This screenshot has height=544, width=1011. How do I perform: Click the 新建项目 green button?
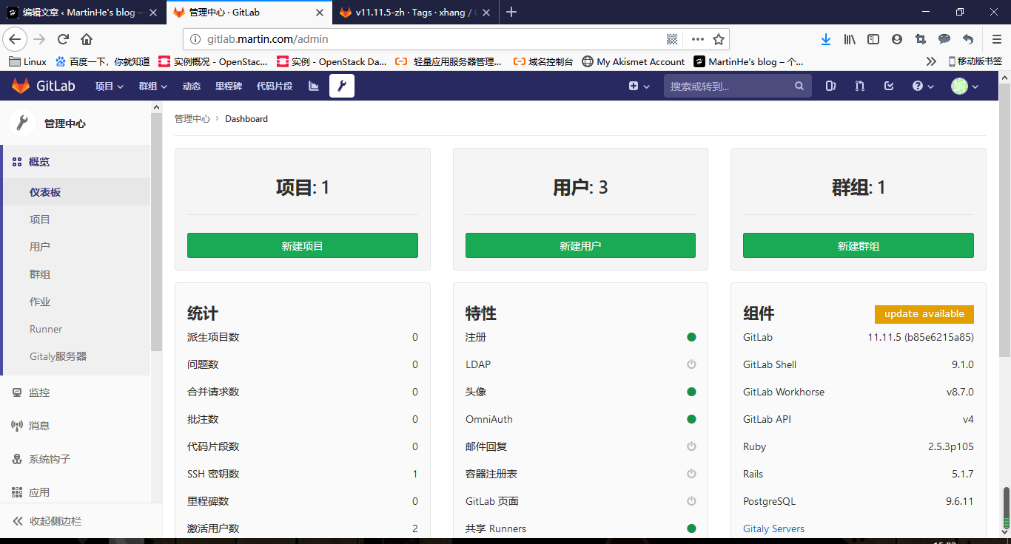point(302,245)
